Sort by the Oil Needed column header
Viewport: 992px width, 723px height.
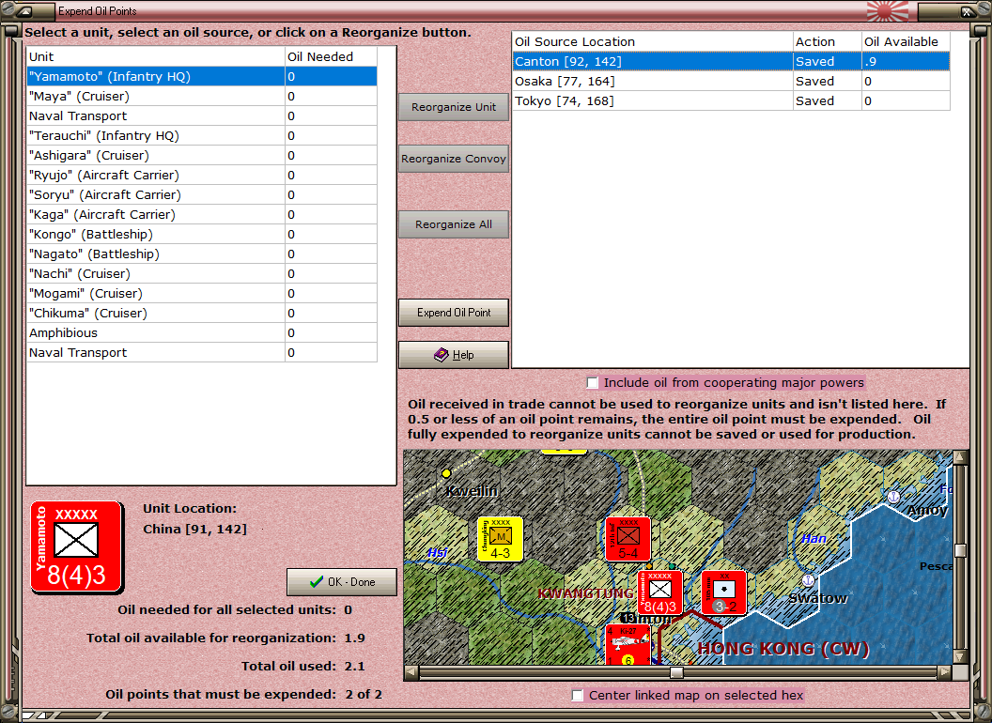point(331,57)
